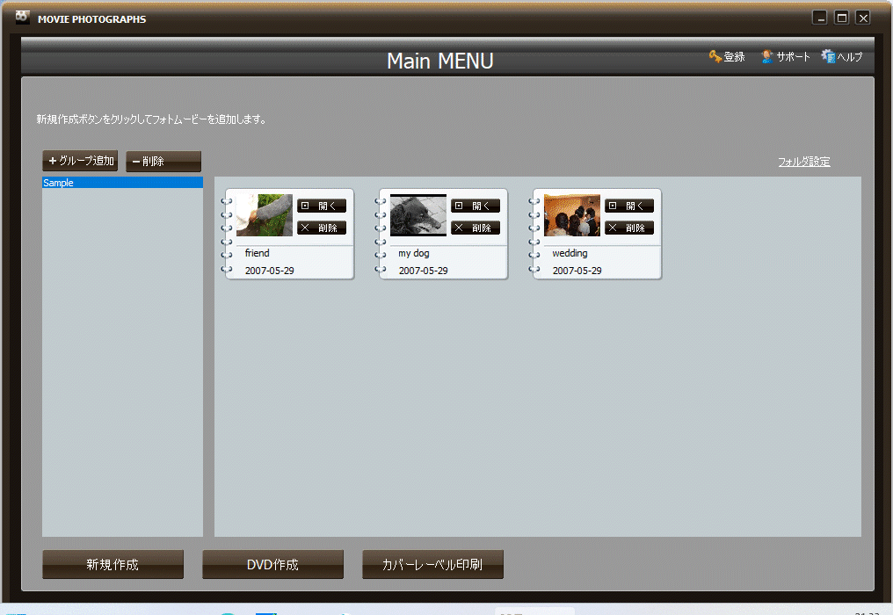The height and width of the screenshot is (615, 893).
Task: Remove the selected group with minus button
Action: (x=163, y=161)
